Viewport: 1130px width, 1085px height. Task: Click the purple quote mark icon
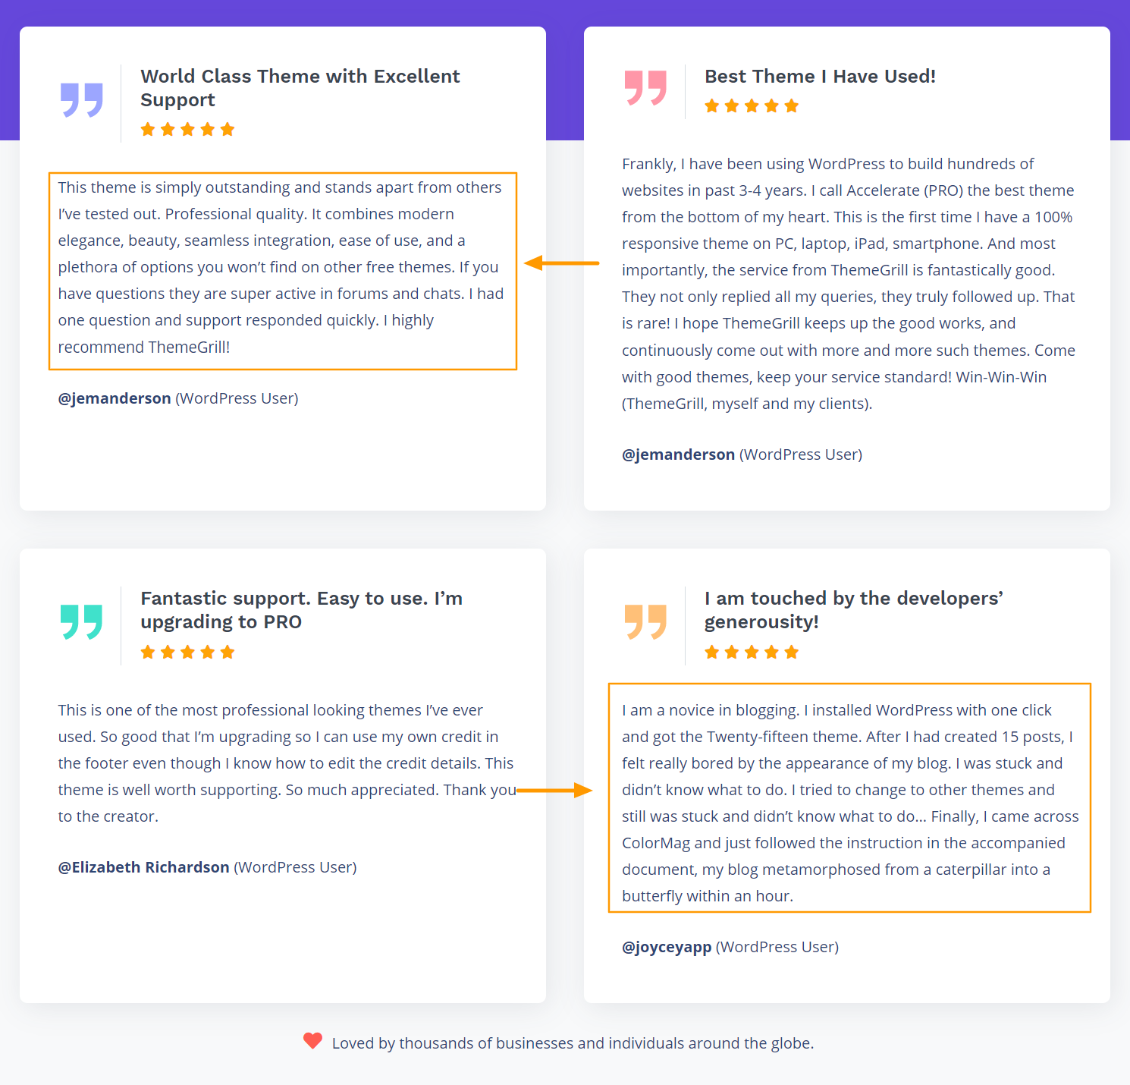[x=81, y=99]
